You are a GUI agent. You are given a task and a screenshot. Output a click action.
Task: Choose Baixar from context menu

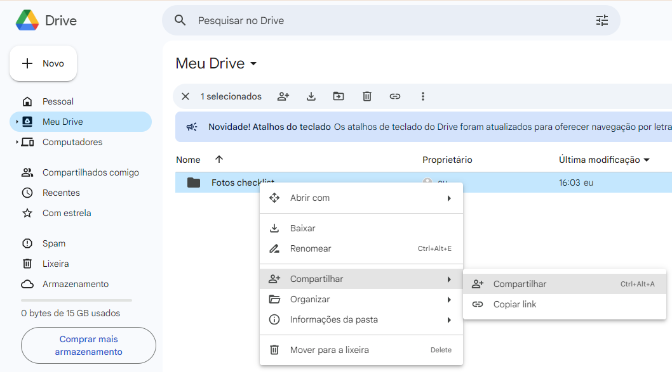[361, 228]
